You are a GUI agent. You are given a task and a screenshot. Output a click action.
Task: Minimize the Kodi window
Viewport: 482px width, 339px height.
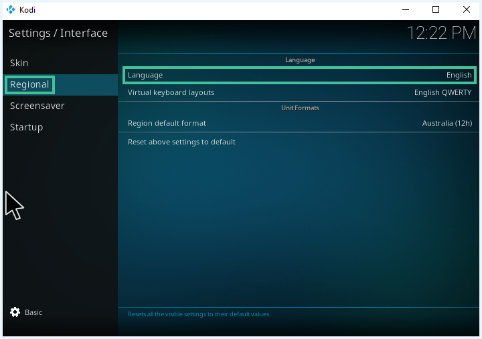pyautogui.click(x=406, y=10)
